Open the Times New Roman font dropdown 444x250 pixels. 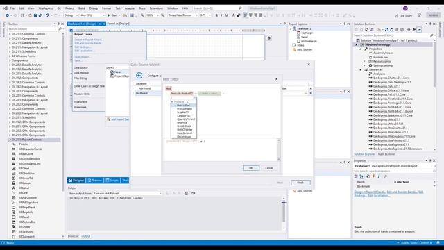[182, 15]
